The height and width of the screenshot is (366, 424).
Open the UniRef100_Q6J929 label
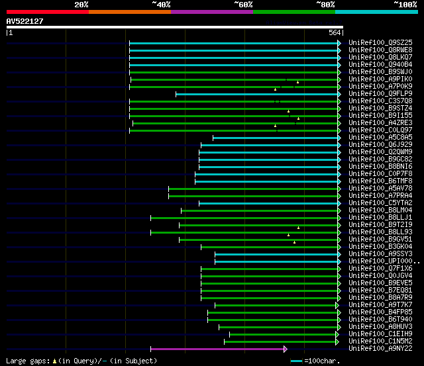pyautogui.click(x=380, y=145)
